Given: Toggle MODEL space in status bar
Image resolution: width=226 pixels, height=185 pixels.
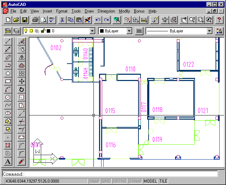Looking at the screenshot, I should coord(150,181).
